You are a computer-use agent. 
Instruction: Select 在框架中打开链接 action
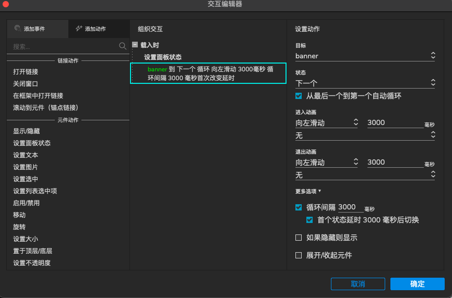pos(38,95)
